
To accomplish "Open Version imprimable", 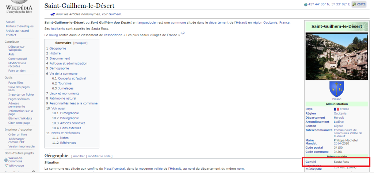I will pos(22,147).
